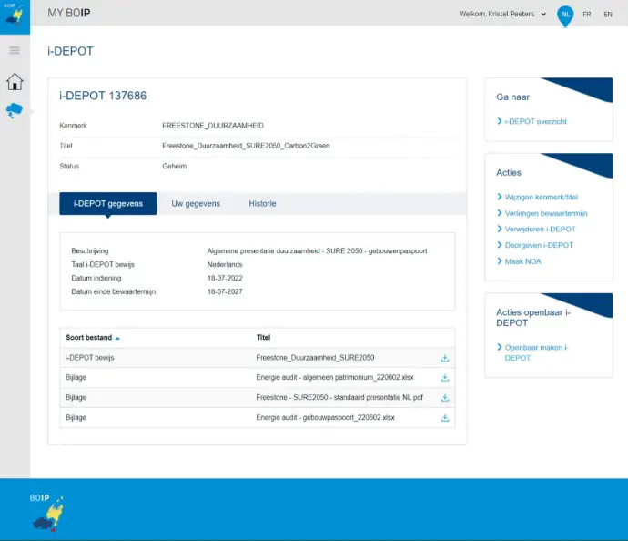Sort by Soort bestand column header
Screen dimensions: 628x541
pos(92,338)
